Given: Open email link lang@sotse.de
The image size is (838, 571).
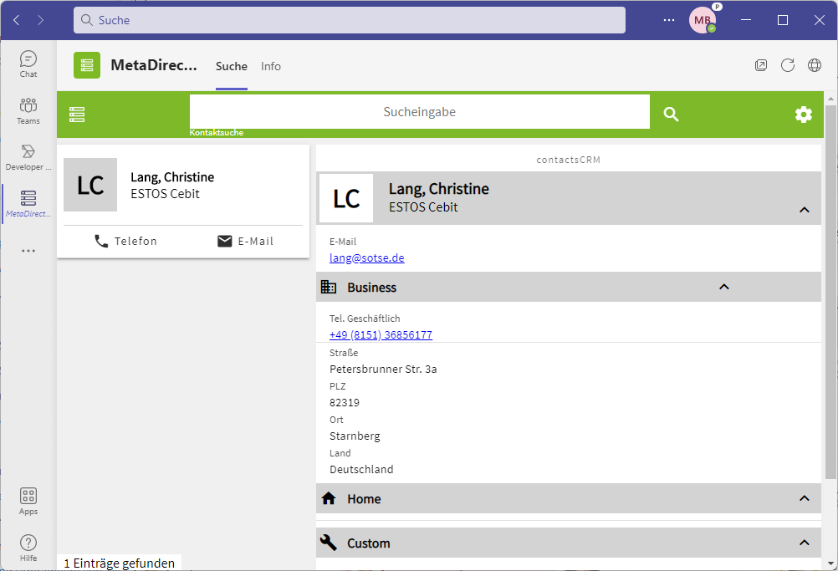Looking at the screenshot, I should click(366, 258).
